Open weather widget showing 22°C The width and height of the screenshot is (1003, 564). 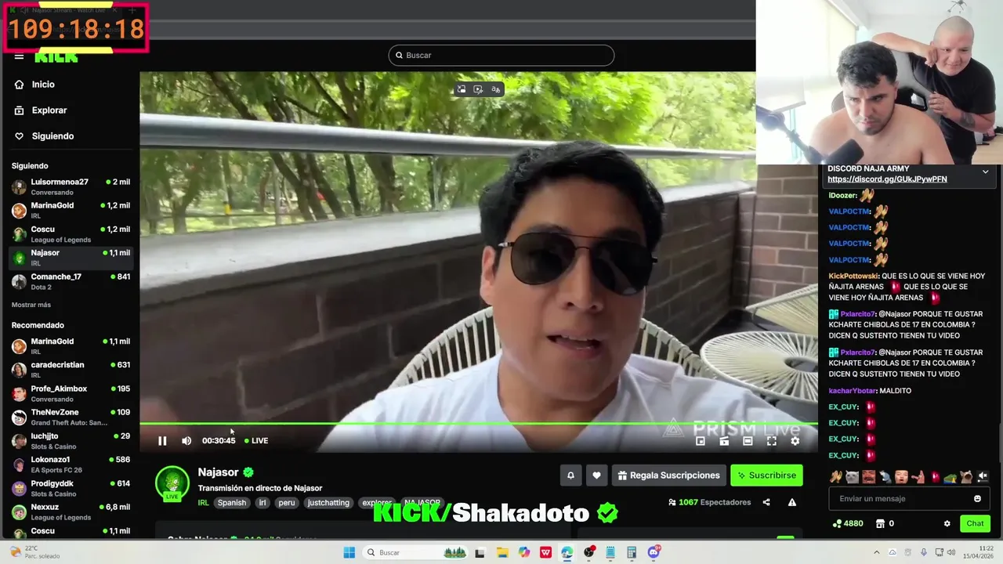[x=34, y=552]
